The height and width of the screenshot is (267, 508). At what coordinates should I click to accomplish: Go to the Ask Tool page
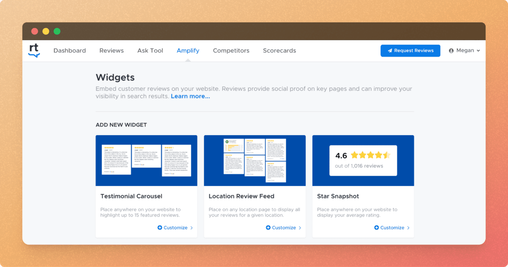tap(150, 50)
